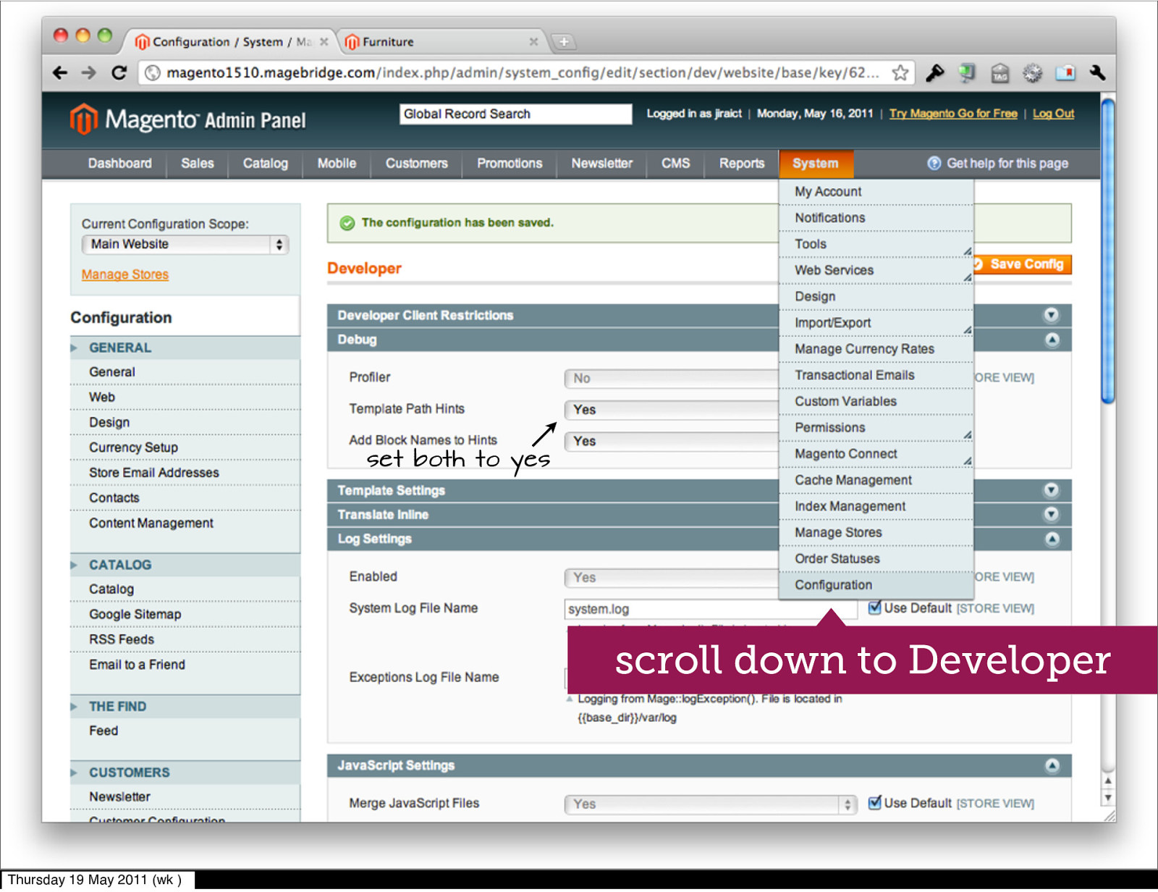The image size is (1158, 892).
Task: Click the scrollbar down arrow
Action: pyautogui.click(x=1107, y=798)
